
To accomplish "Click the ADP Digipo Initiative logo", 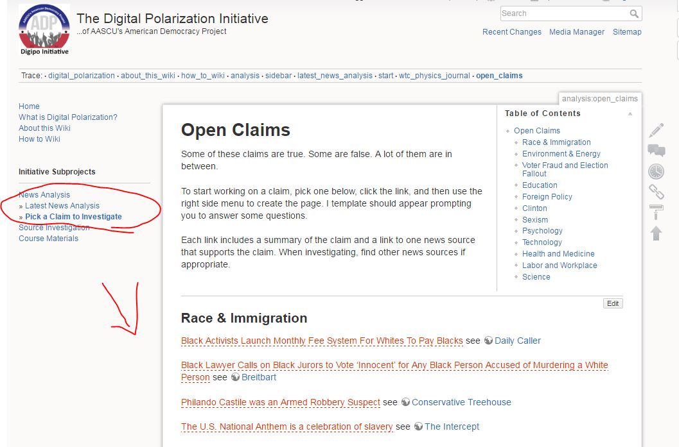I will tap(44, 30).
